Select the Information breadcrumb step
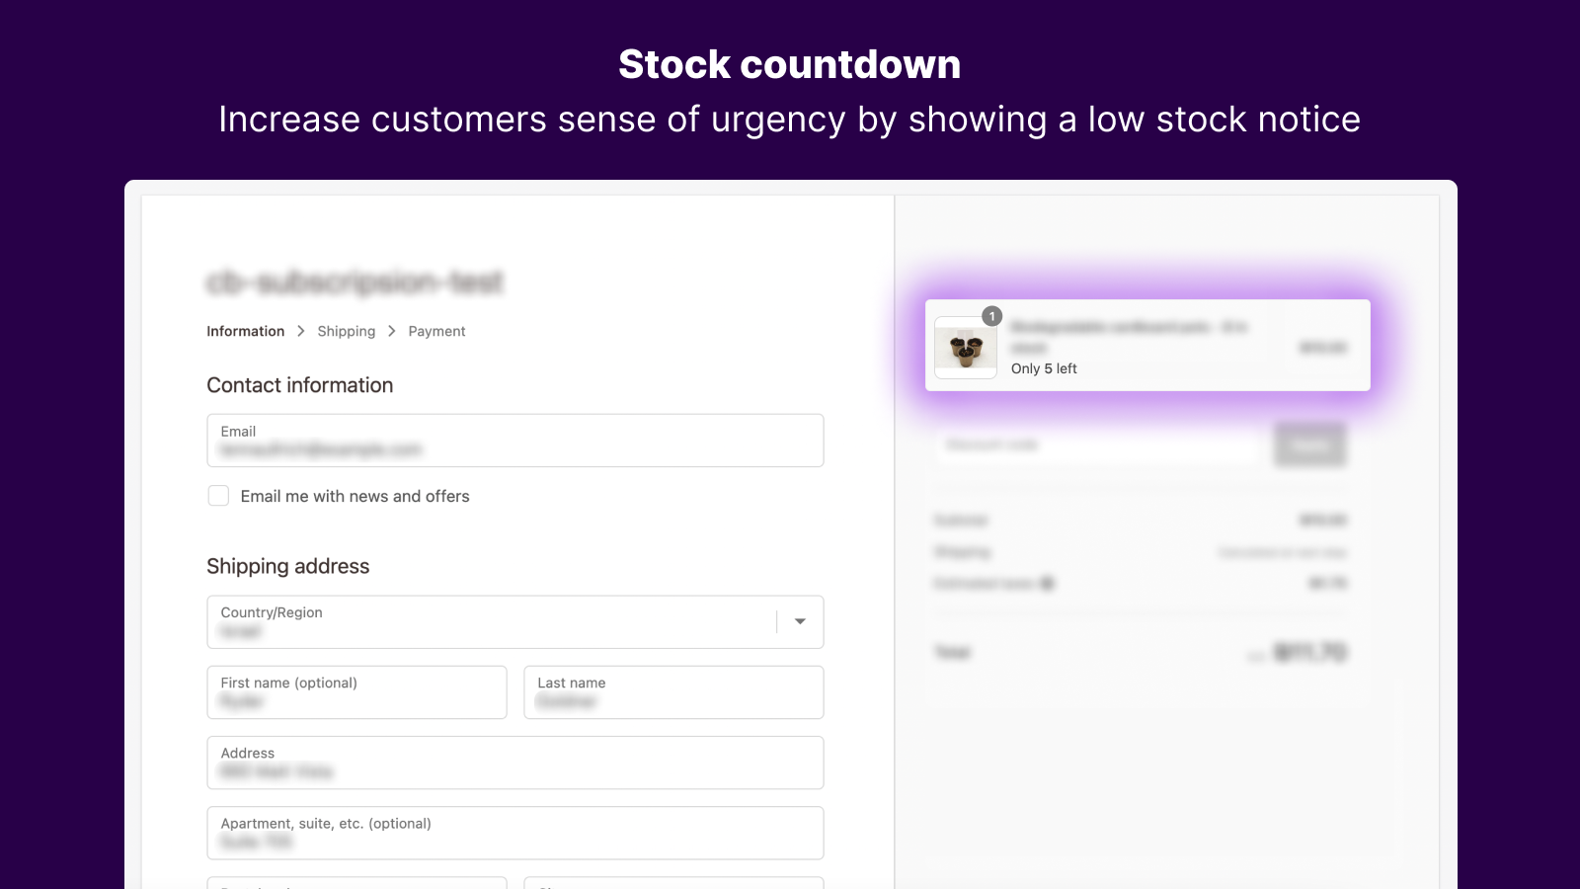1580x889 pixels. 245,331
